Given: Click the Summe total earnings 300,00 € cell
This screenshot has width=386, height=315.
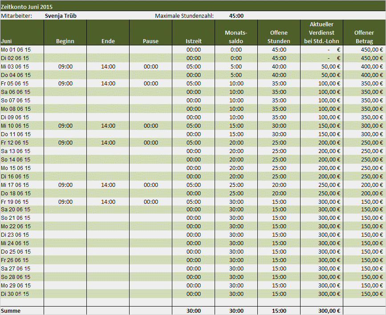Looking at the screenshot, I should (321, 311).
